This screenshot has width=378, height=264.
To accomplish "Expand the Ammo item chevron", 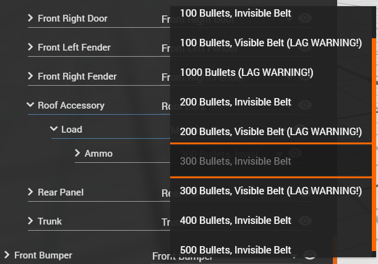I will [77, 153].
